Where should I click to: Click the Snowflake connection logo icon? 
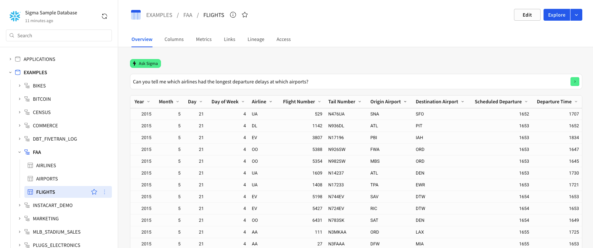[15, 16]
